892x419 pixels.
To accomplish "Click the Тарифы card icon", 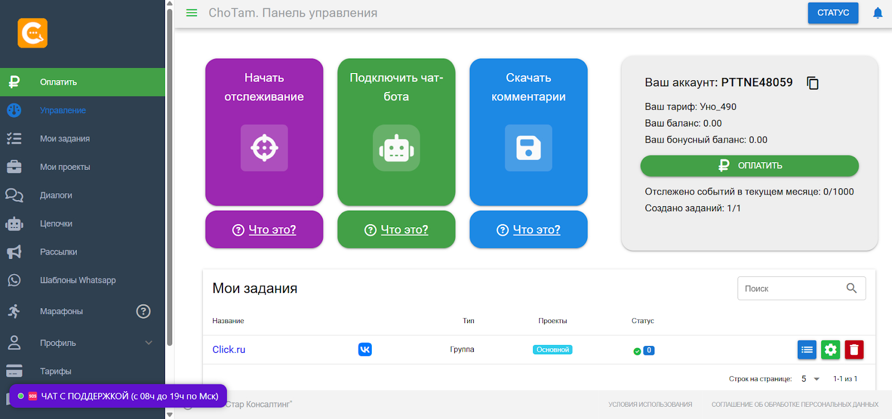I will tap(14, 371).
